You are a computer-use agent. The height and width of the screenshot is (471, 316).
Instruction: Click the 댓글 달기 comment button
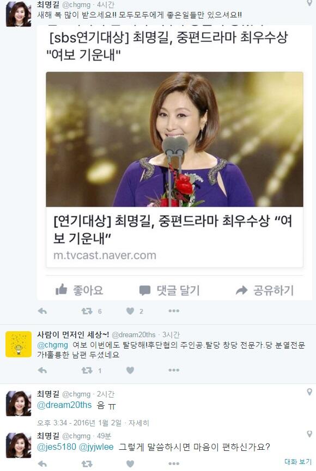pyautogui.click(x=169, y=290)
